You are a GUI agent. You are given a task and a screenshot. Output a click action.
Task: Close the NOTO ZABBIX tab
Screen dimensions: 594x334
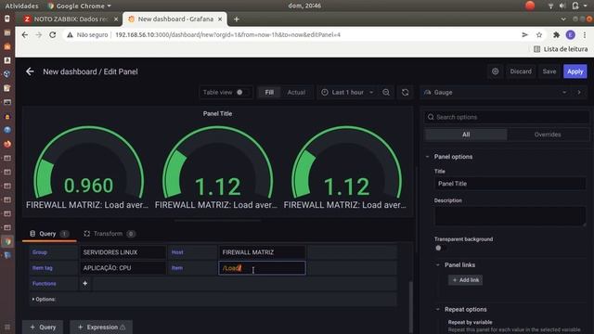(x=116, y=19)
